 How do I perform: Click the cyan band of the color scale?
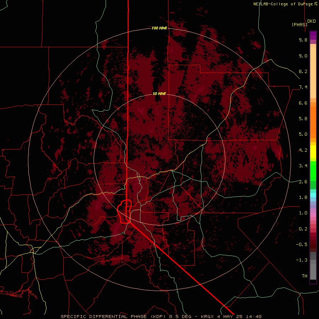[313, 195]
